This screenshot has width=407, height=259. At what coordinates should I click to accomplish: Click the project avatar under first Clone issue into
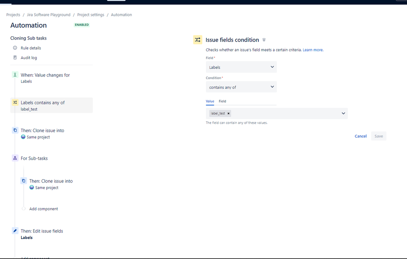point(23,137)
